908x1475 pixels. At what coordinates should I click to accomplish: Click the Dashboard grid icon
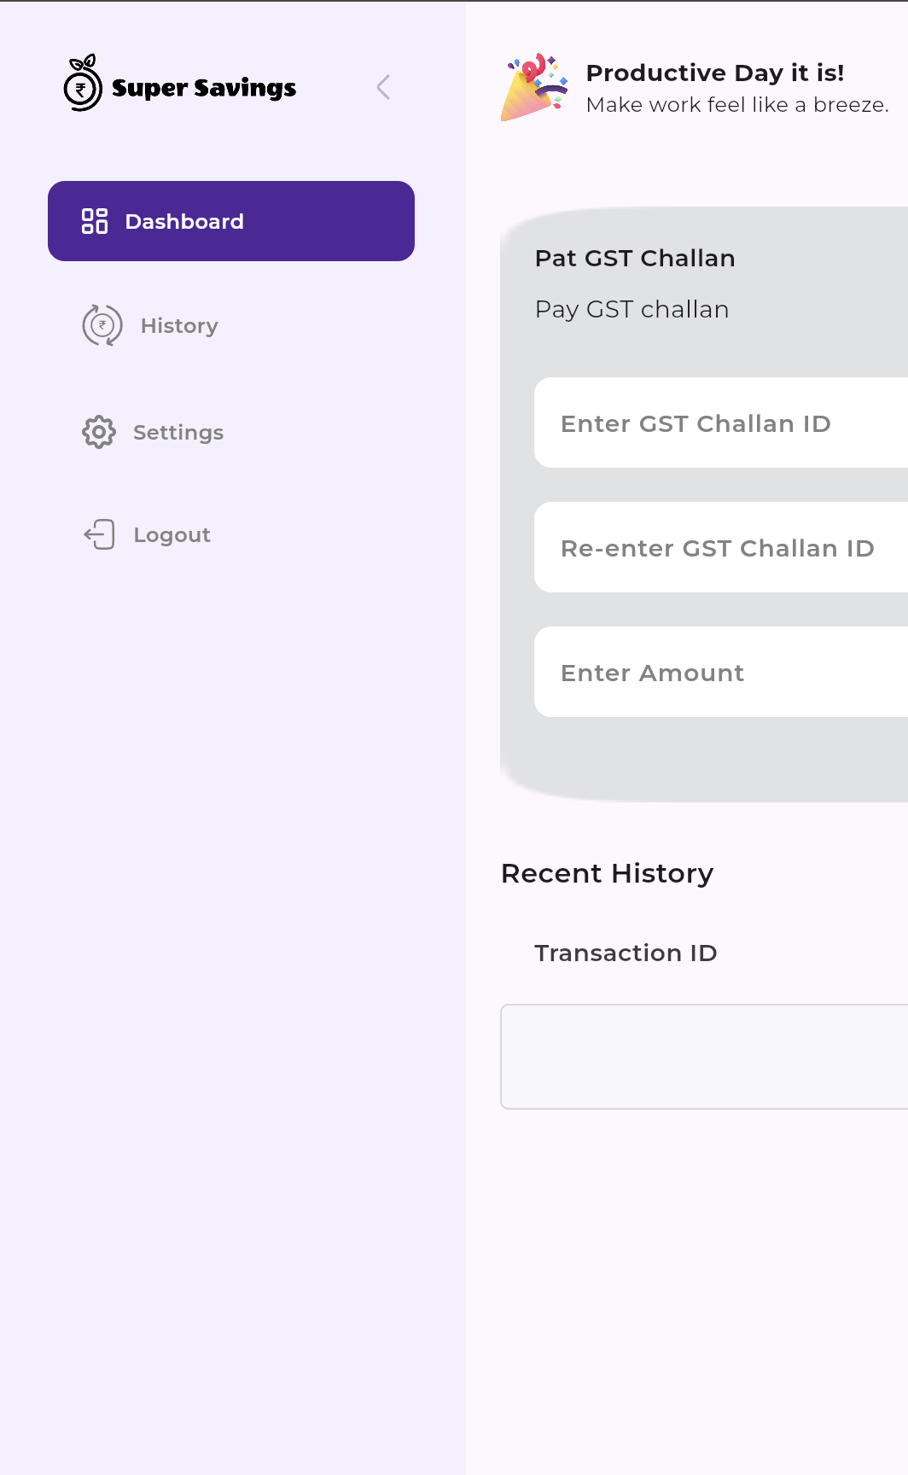point(95,221)
